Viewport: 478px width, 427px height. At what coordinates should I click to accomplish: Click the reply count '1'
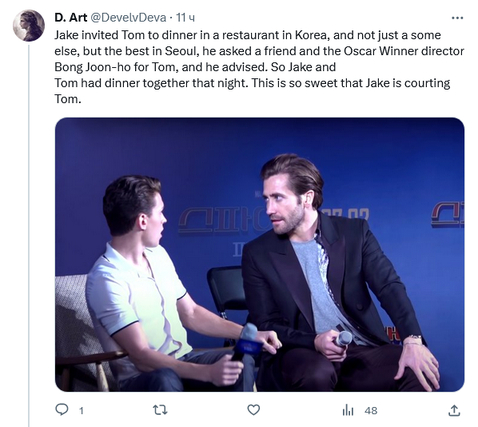click(x=81, y=411)
